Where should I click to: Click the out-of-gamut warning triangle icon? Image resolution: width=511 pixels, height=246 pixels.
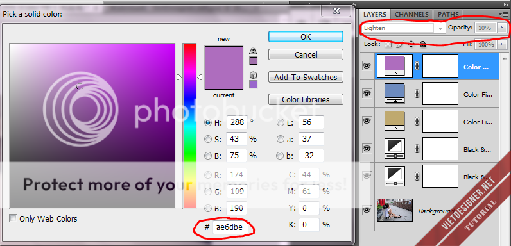click(253, 51)
